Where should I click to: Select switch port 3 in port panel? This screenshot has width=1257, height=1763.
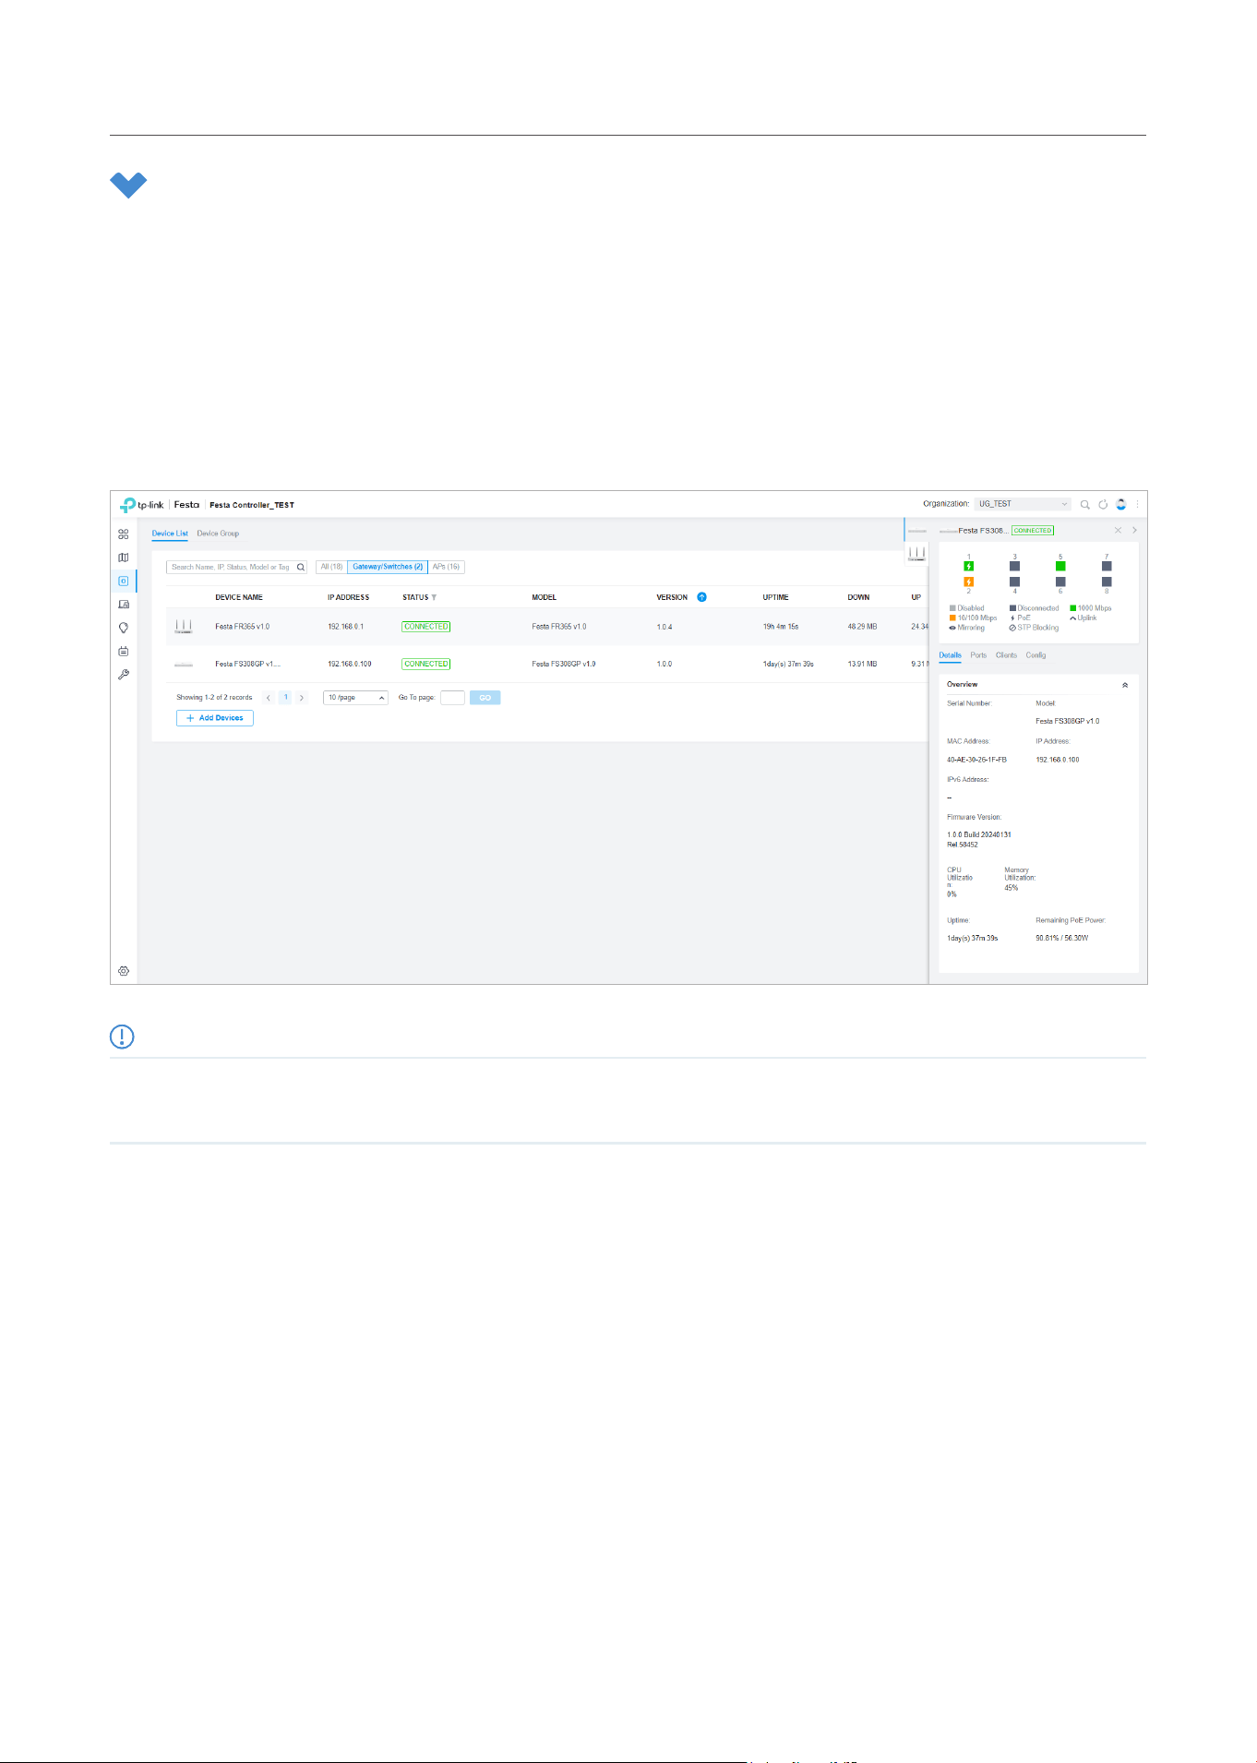1015,566
